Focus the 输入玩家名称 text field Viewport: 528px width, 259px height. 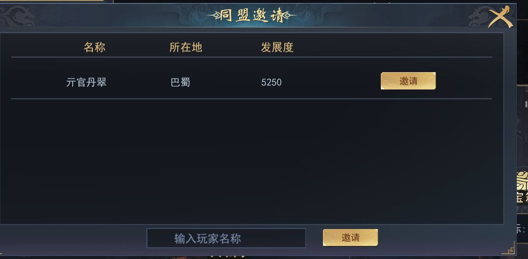click(226, 238)
